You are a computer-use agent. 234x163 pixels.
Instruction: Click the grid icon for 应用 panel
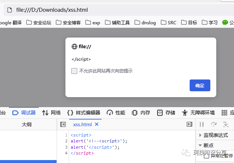[x=224, y=113]
